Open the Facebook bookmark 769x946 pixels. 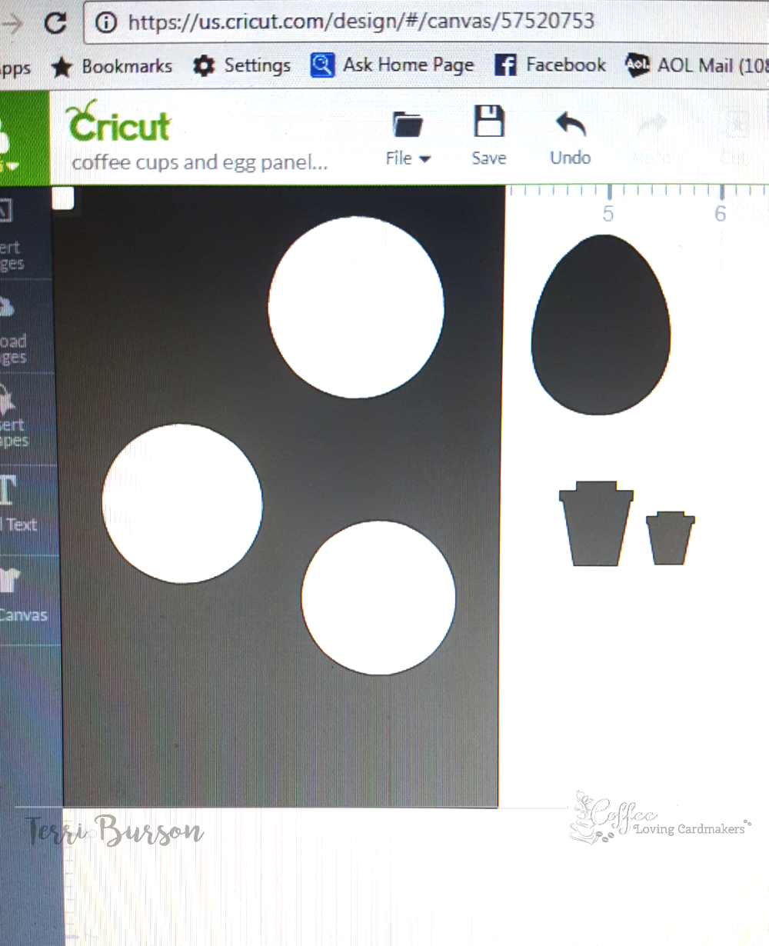point(551,65)
